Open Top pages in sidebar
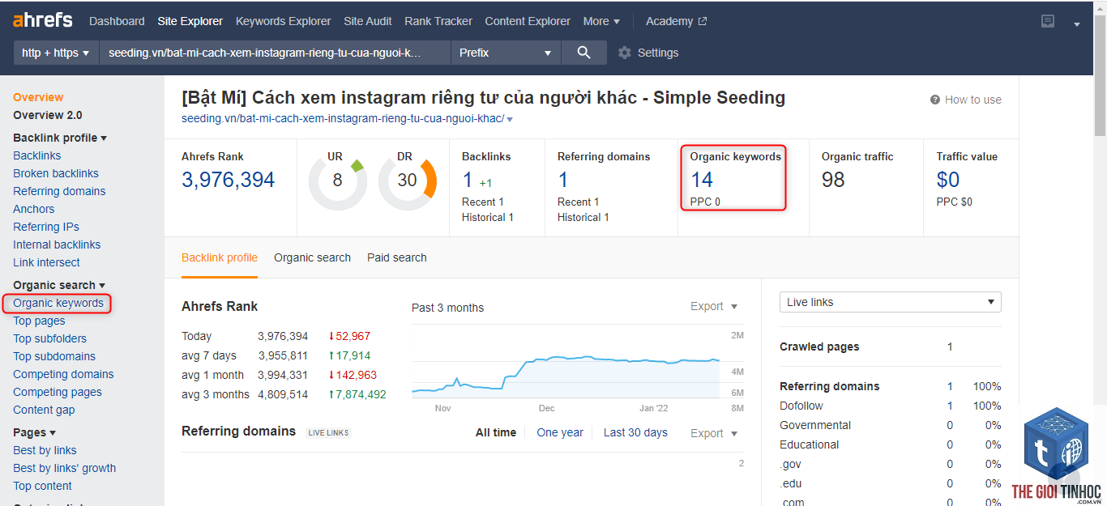 coord(39,321)
